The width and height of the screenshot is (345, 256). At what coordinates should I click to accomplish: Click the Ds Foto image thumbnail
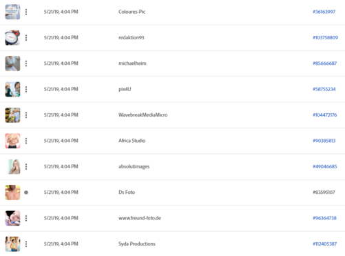click(12, 192)
